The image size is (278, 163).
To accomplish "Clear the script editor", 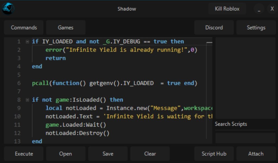I will click(150, 154).
